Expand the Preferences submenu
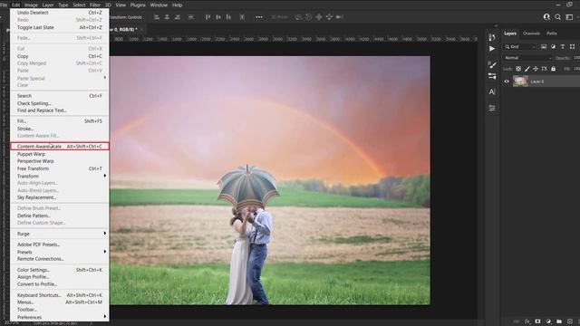580x326 pixels. coord(59,317)
